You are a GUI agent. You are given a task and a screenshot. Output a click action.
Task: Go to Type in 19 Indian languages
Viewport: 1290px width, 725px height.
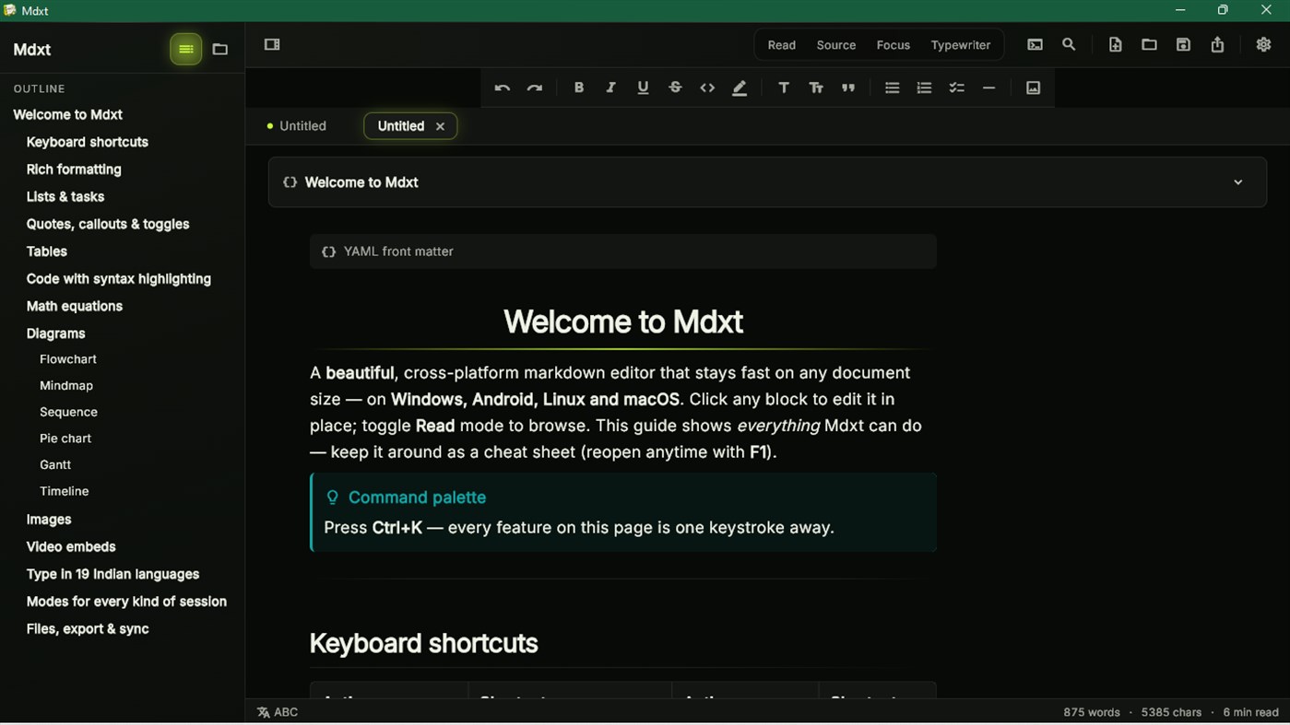point(112,575)
